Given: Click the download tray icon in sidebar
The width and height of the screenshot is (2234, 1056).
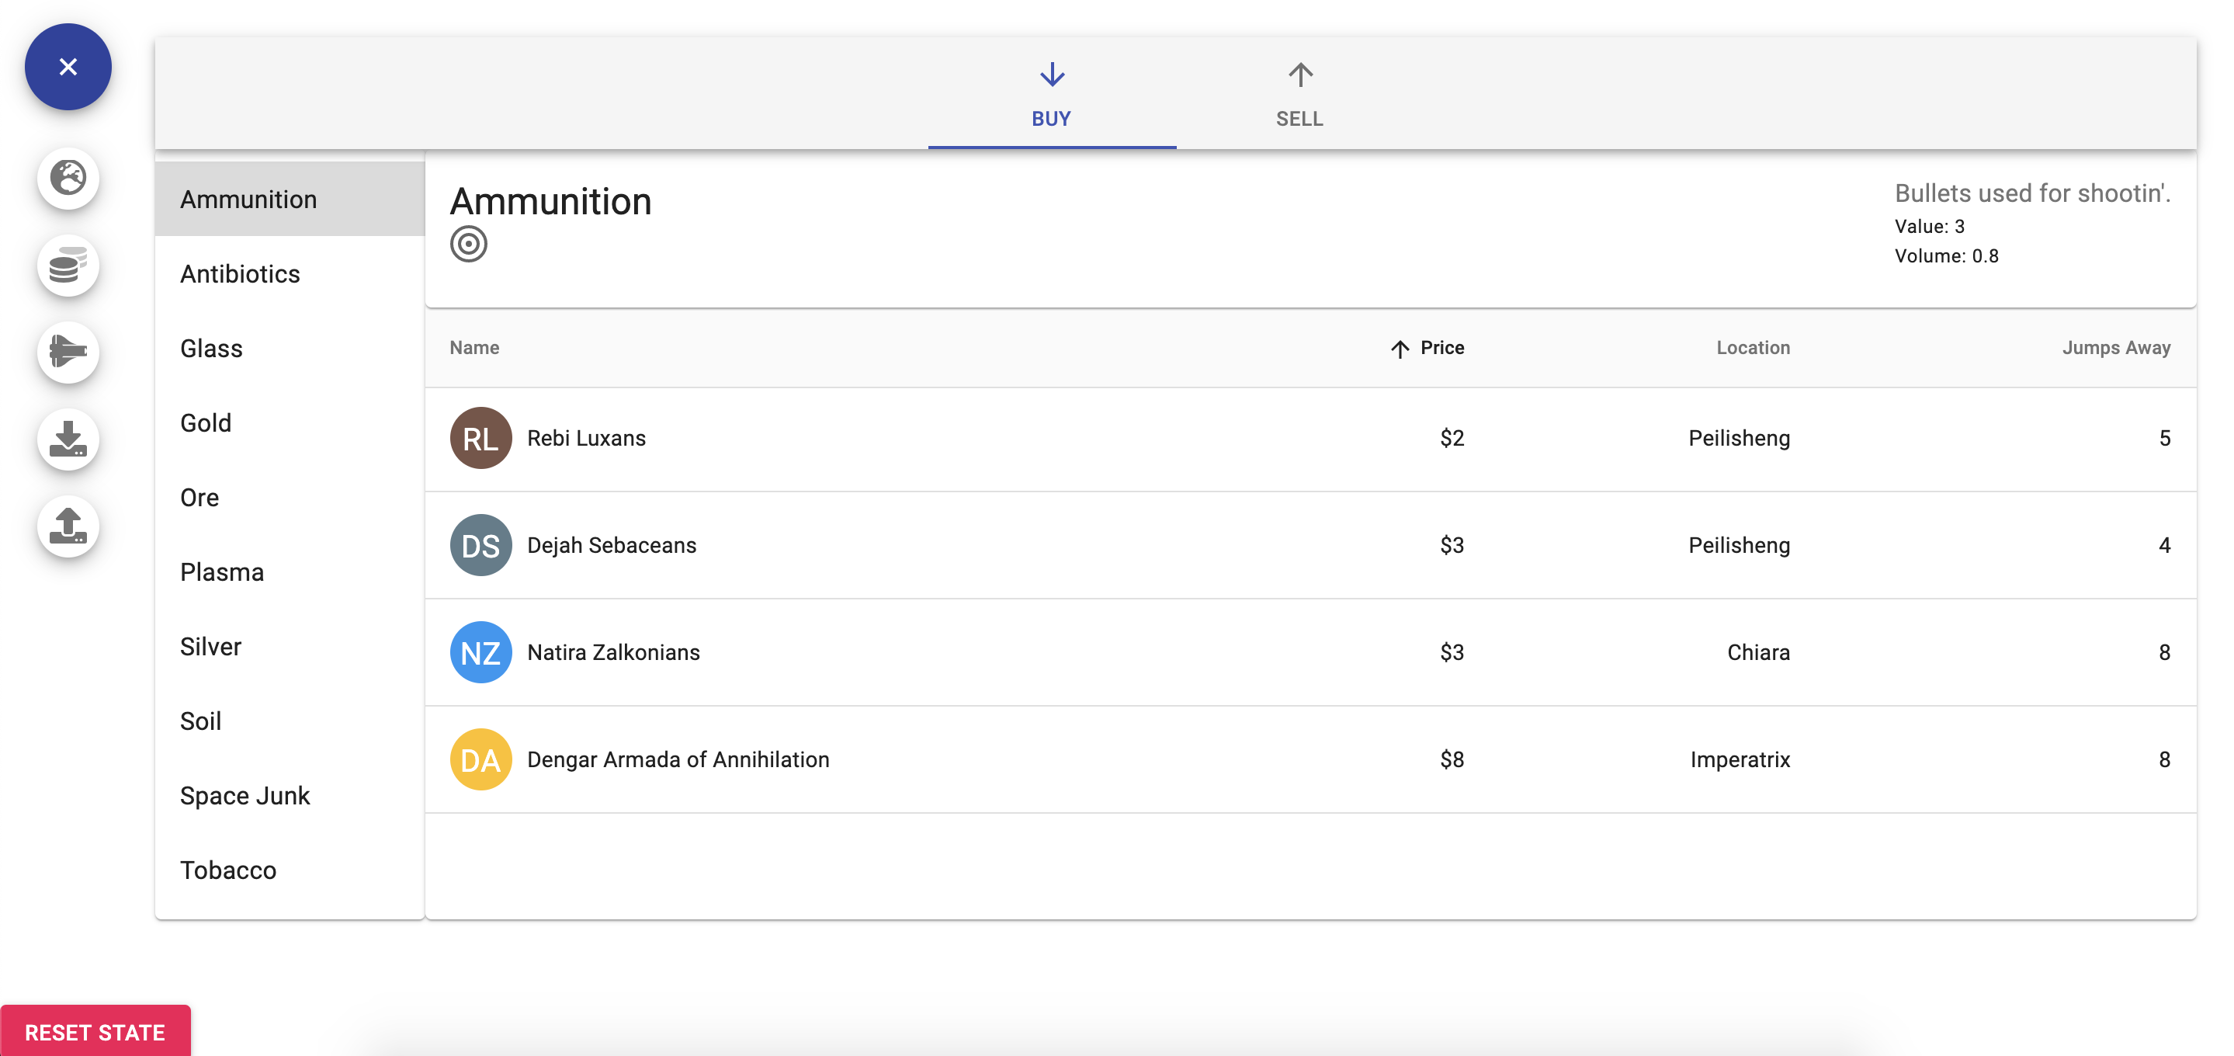Looking at the screenshot, I should [68, 439].
